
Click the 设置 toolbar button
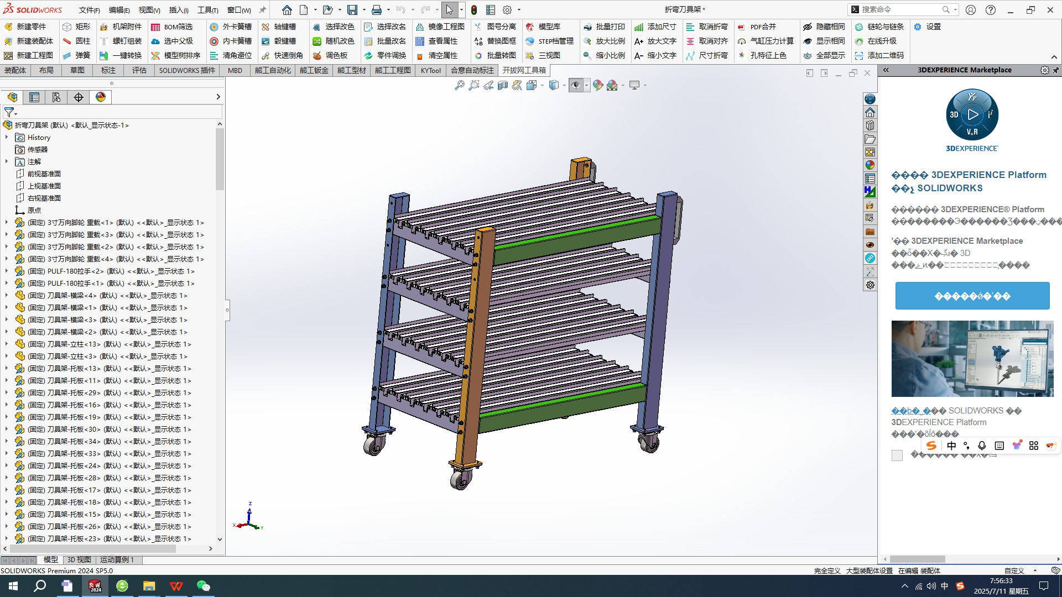coord(927,27)
